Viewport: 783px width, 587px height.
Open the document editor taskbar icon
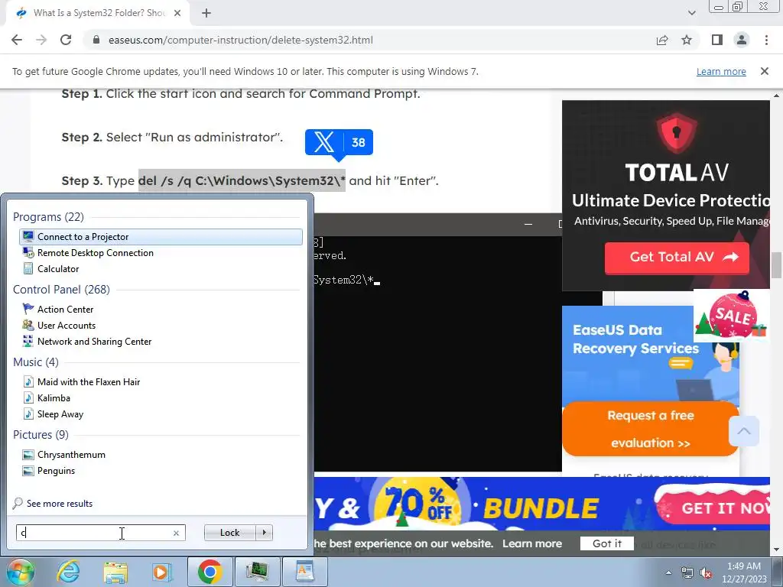coord(304,572)
